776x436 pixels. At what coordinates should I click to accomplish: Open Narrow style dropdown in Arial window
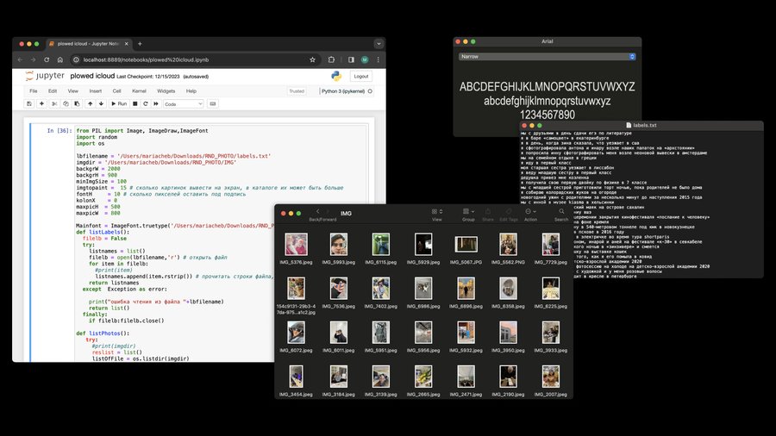[547, 56]
